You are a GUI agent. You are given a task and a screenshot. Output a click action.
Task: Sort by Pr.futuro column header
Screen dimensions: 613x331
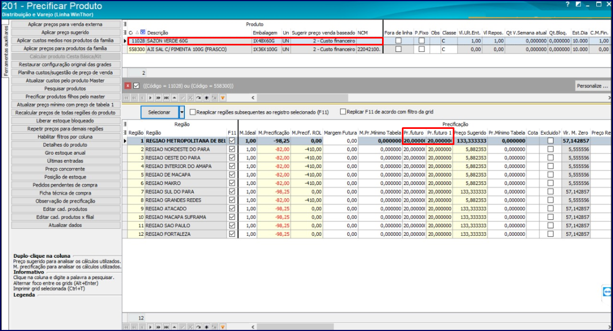point(414,133)
